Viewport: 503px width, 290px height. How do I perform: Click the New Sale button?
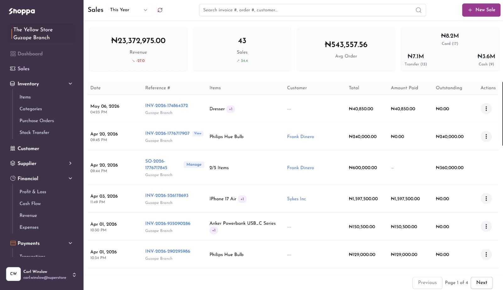[481, 10]
